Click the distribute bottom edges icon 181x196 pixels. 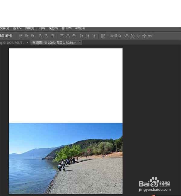pyautogui.click(x=74, y=36)
